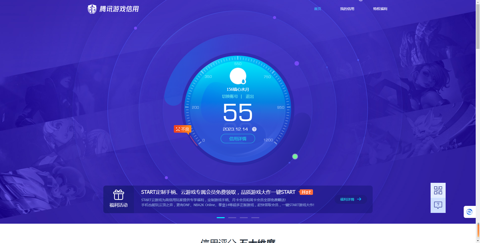This screenshot has height=243, width=480.
Task: Click the username 156镜心水月
Action: (x=238, y=90)
